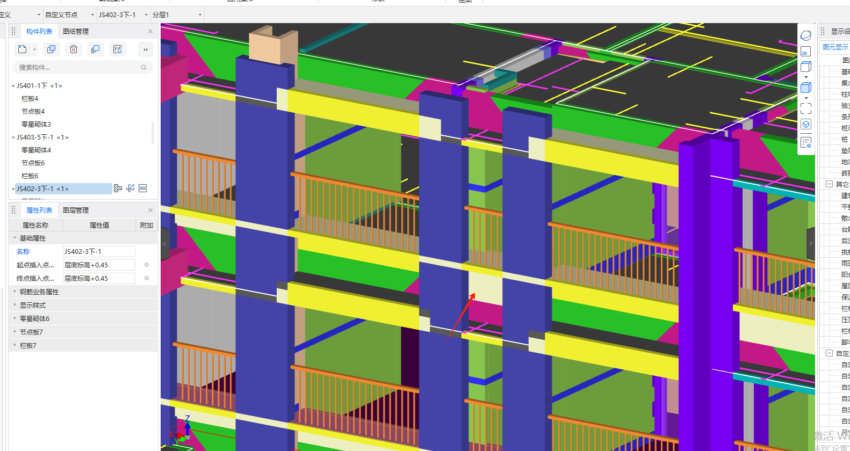Switch to the 图元显示 tab
Viewport: 850px width, 451px height.
pyautogui.click(x=835, y=47)
